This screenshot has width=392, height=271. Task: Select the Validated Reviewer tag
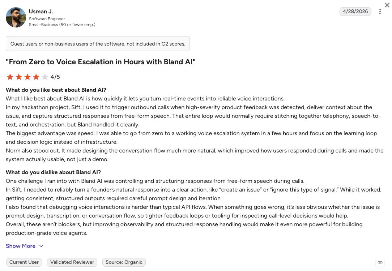(72, 262)
